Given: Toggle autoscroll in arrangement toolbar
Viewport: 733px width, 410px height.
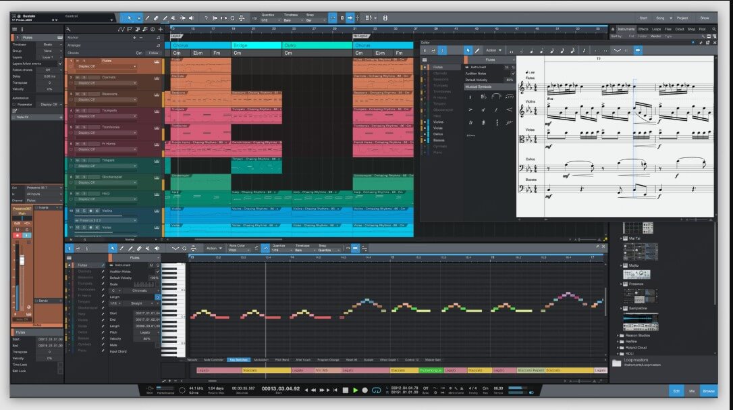Looking at the screenshot, I should pyautogui.click(x=350, y=18).
